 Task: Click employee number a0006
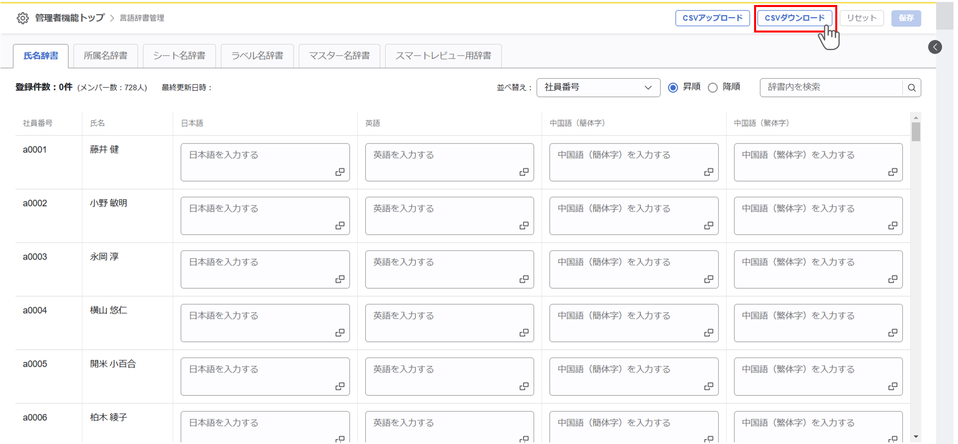click(x=35, y=417)
